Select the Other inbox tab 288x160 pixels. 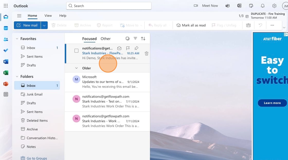pyautogui.click(x=105, y=39)
